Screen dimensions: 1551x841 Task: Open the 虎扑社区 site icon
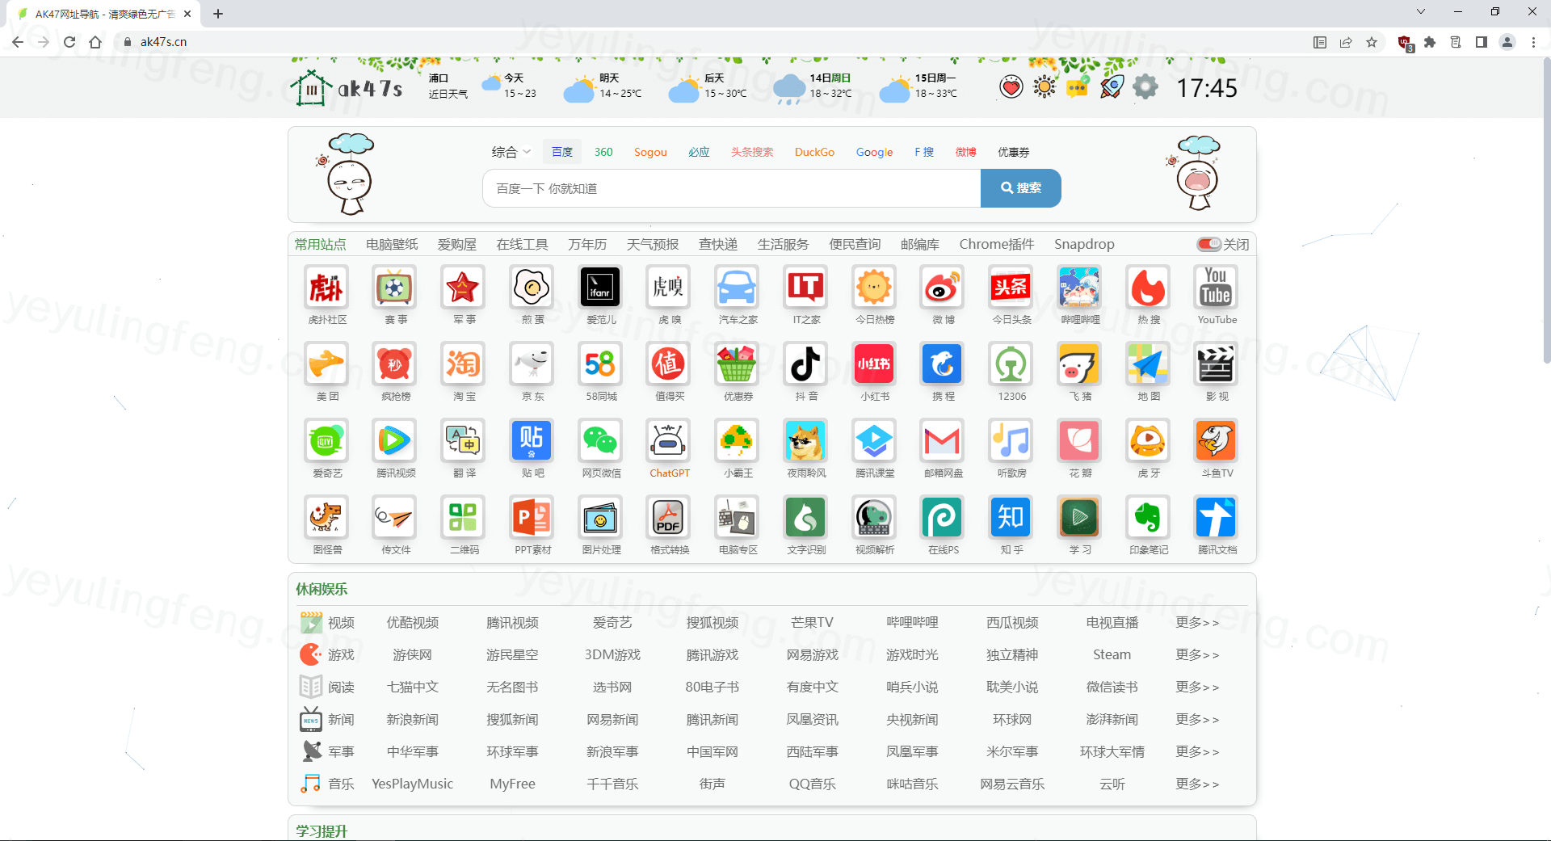[x=326, y=288]
